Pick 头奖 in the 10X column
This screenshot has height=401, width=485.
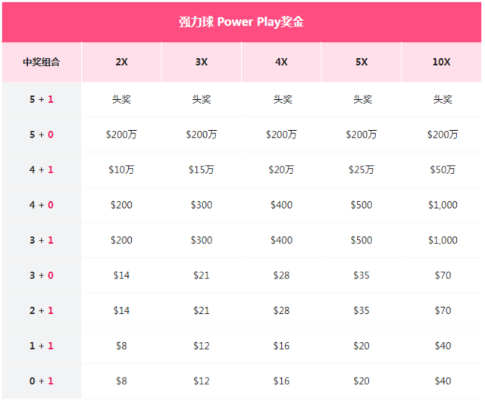pos(443,99)
